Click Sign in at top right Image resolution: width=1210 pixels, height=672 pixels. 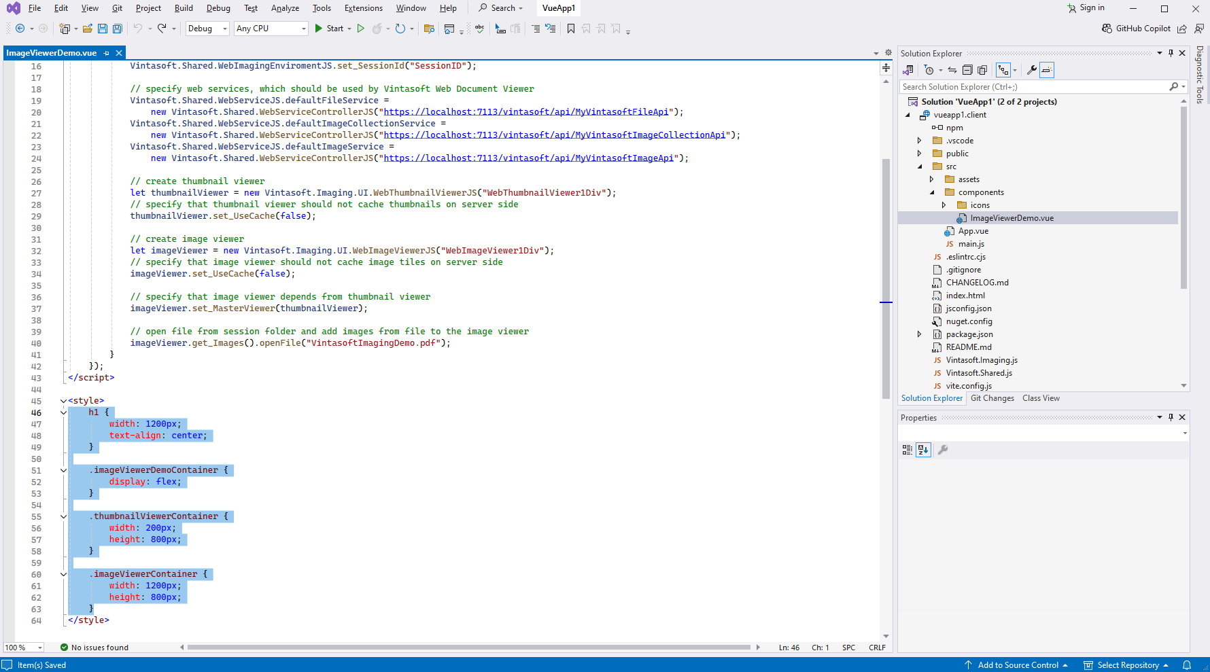click(x=1086, y=7)
